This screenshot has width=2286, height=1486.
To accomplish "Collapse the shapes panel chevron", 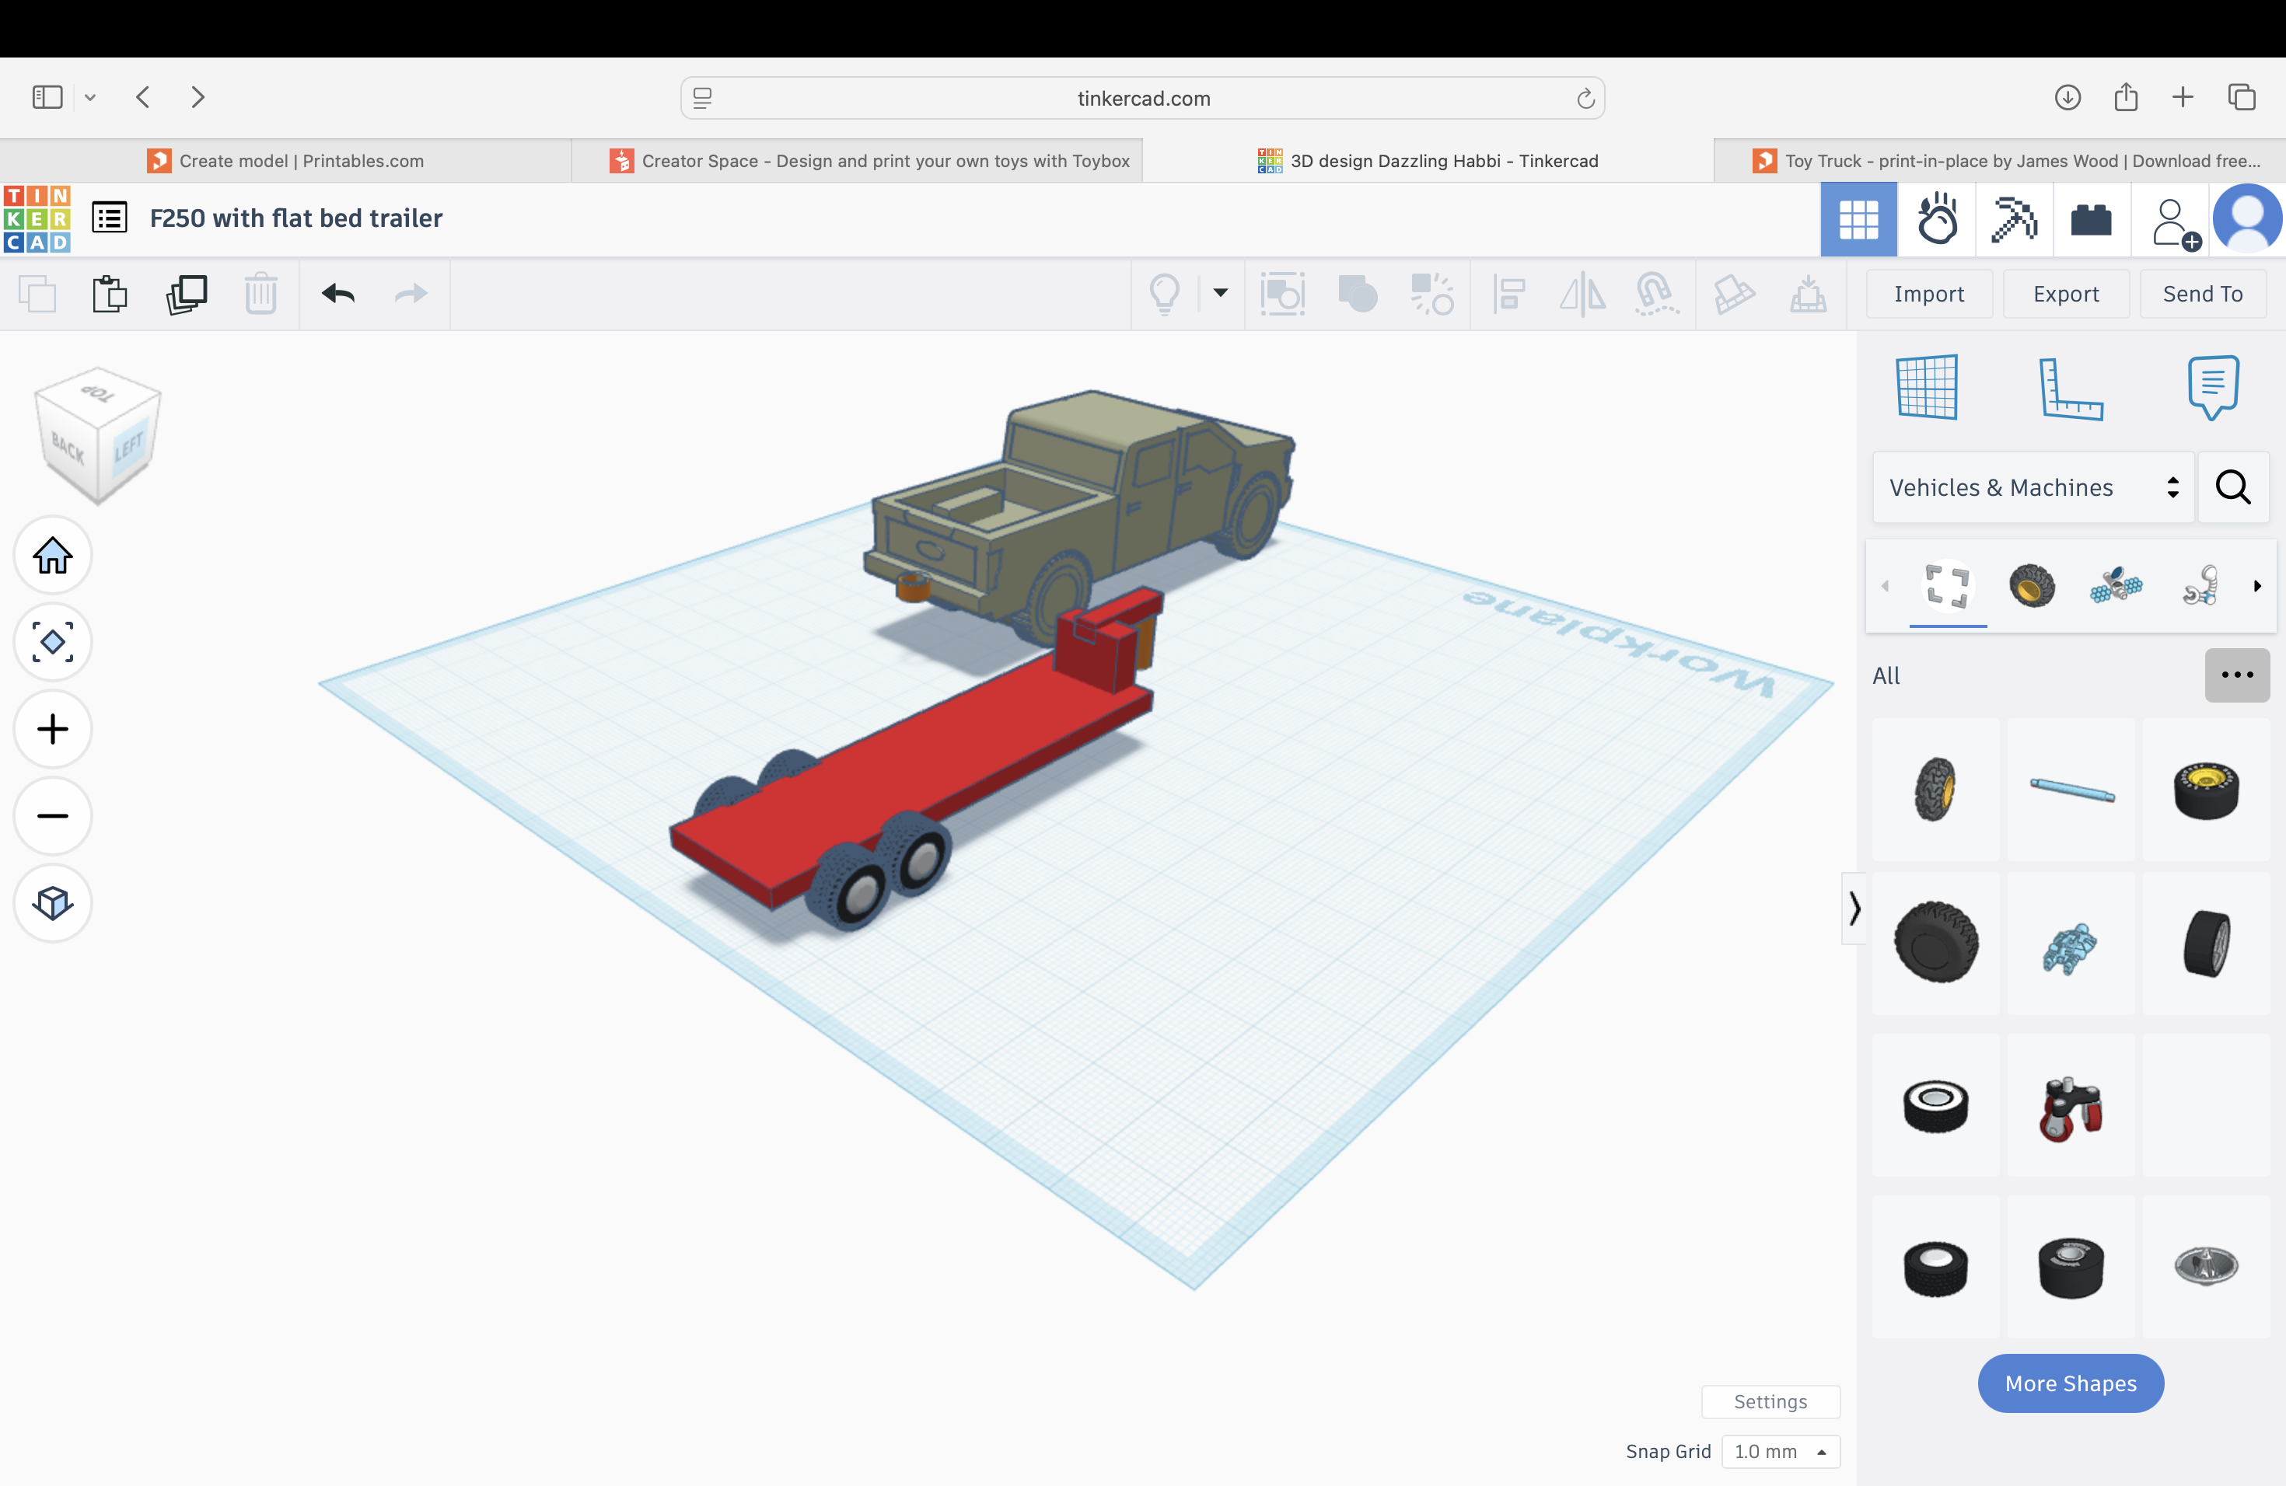I will click(x=1854, y=908).
